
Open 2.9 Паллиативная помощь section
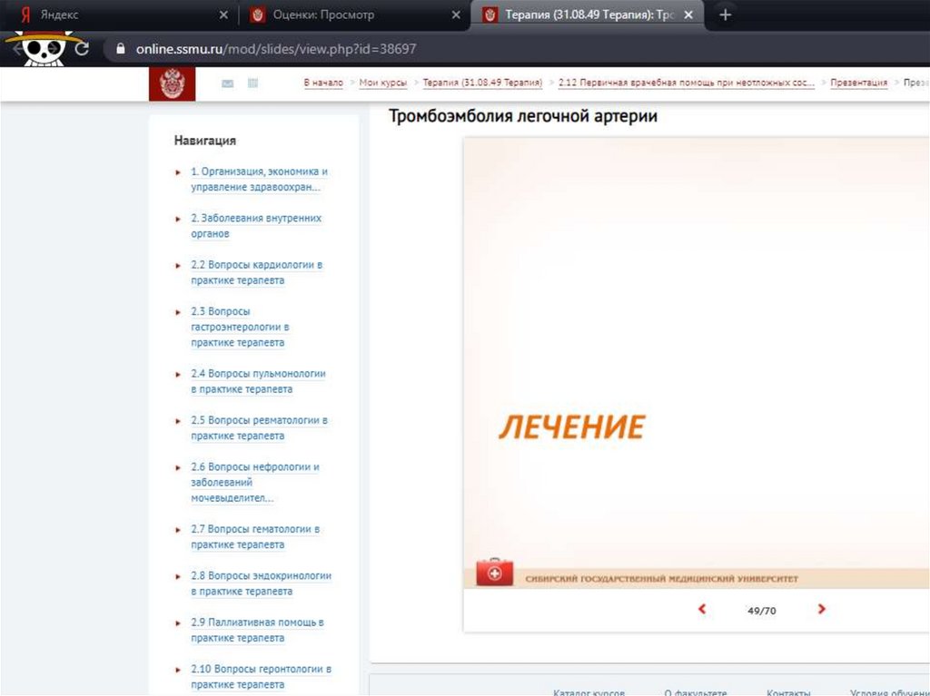257,630
